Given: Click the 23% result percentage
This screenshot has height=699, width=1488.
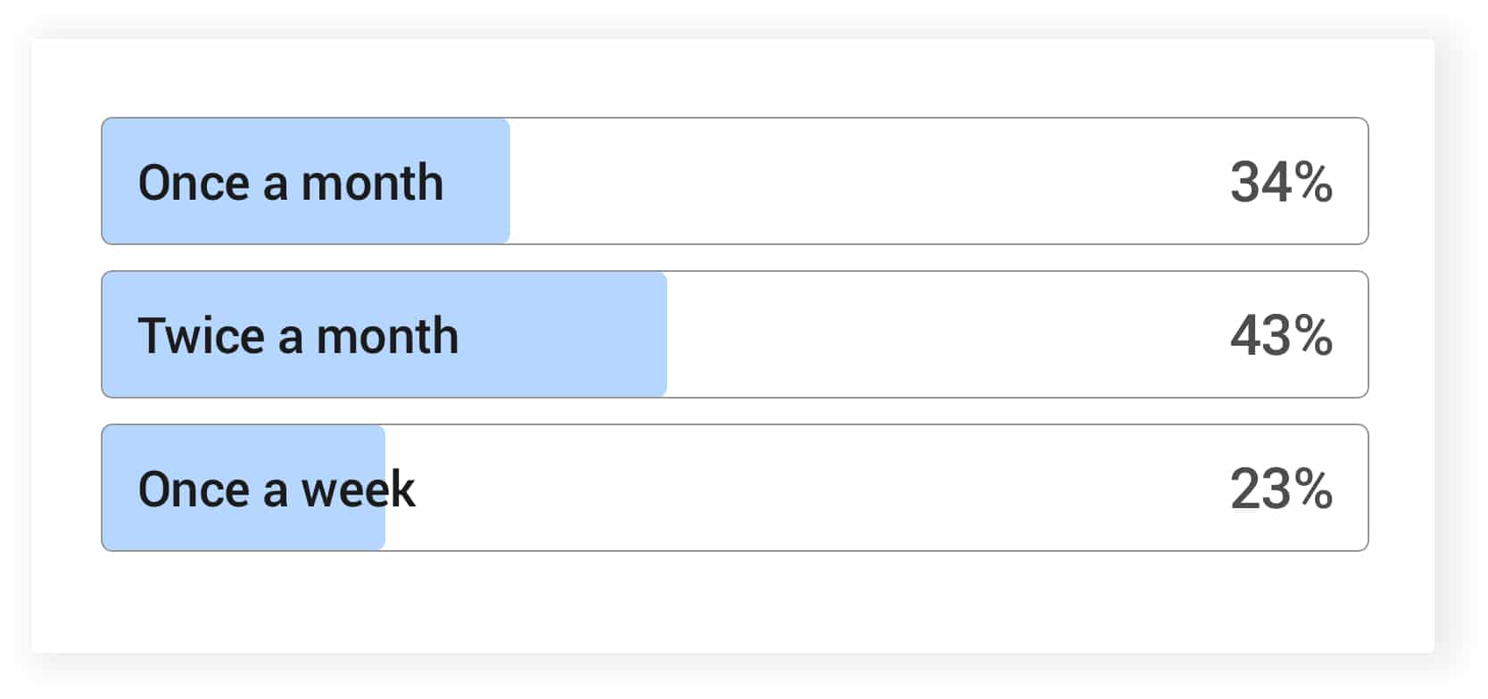Looking at the screenshot, I should [1280, 489].
